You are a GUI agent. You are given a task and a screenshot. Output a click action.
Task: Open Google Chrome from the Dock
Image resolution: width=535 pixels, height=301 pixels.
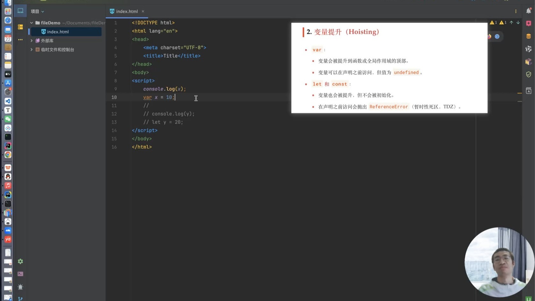coord(8,155)
